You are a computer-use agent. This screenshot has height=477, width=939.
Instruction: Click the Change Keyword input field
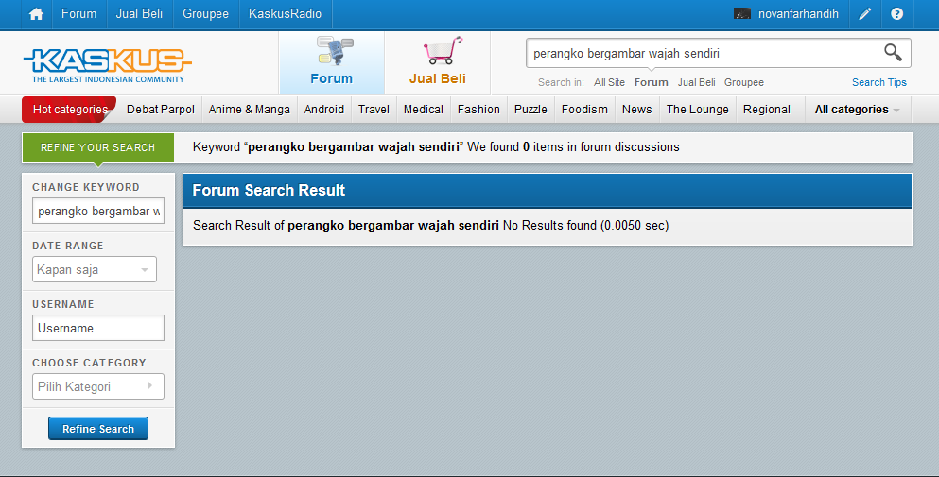click(x=98, y=211)
